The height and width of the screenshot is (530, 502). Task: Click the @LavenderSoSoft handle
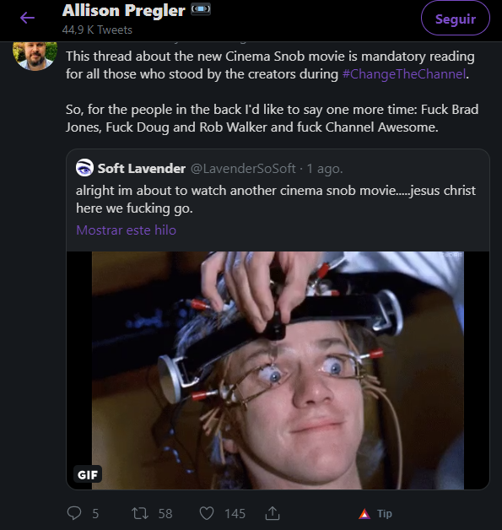(243, 168)
